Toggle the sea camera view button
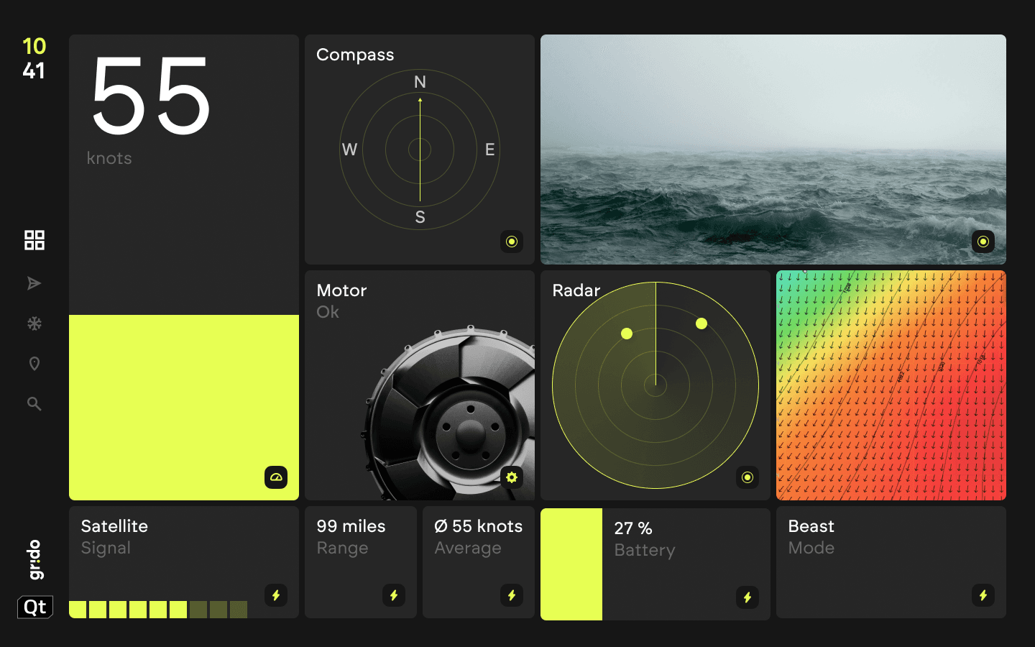 (983, 242)
